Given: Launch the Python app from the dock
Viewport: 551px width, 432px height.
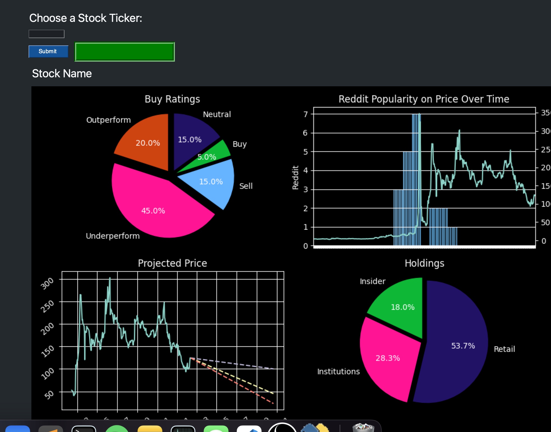Looking at the screenshot, I should pos(315,428).
